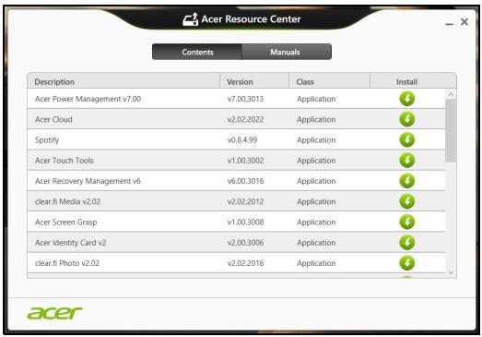
Task: Click the list scrollbar down arrow
Action: click(451, 272)
